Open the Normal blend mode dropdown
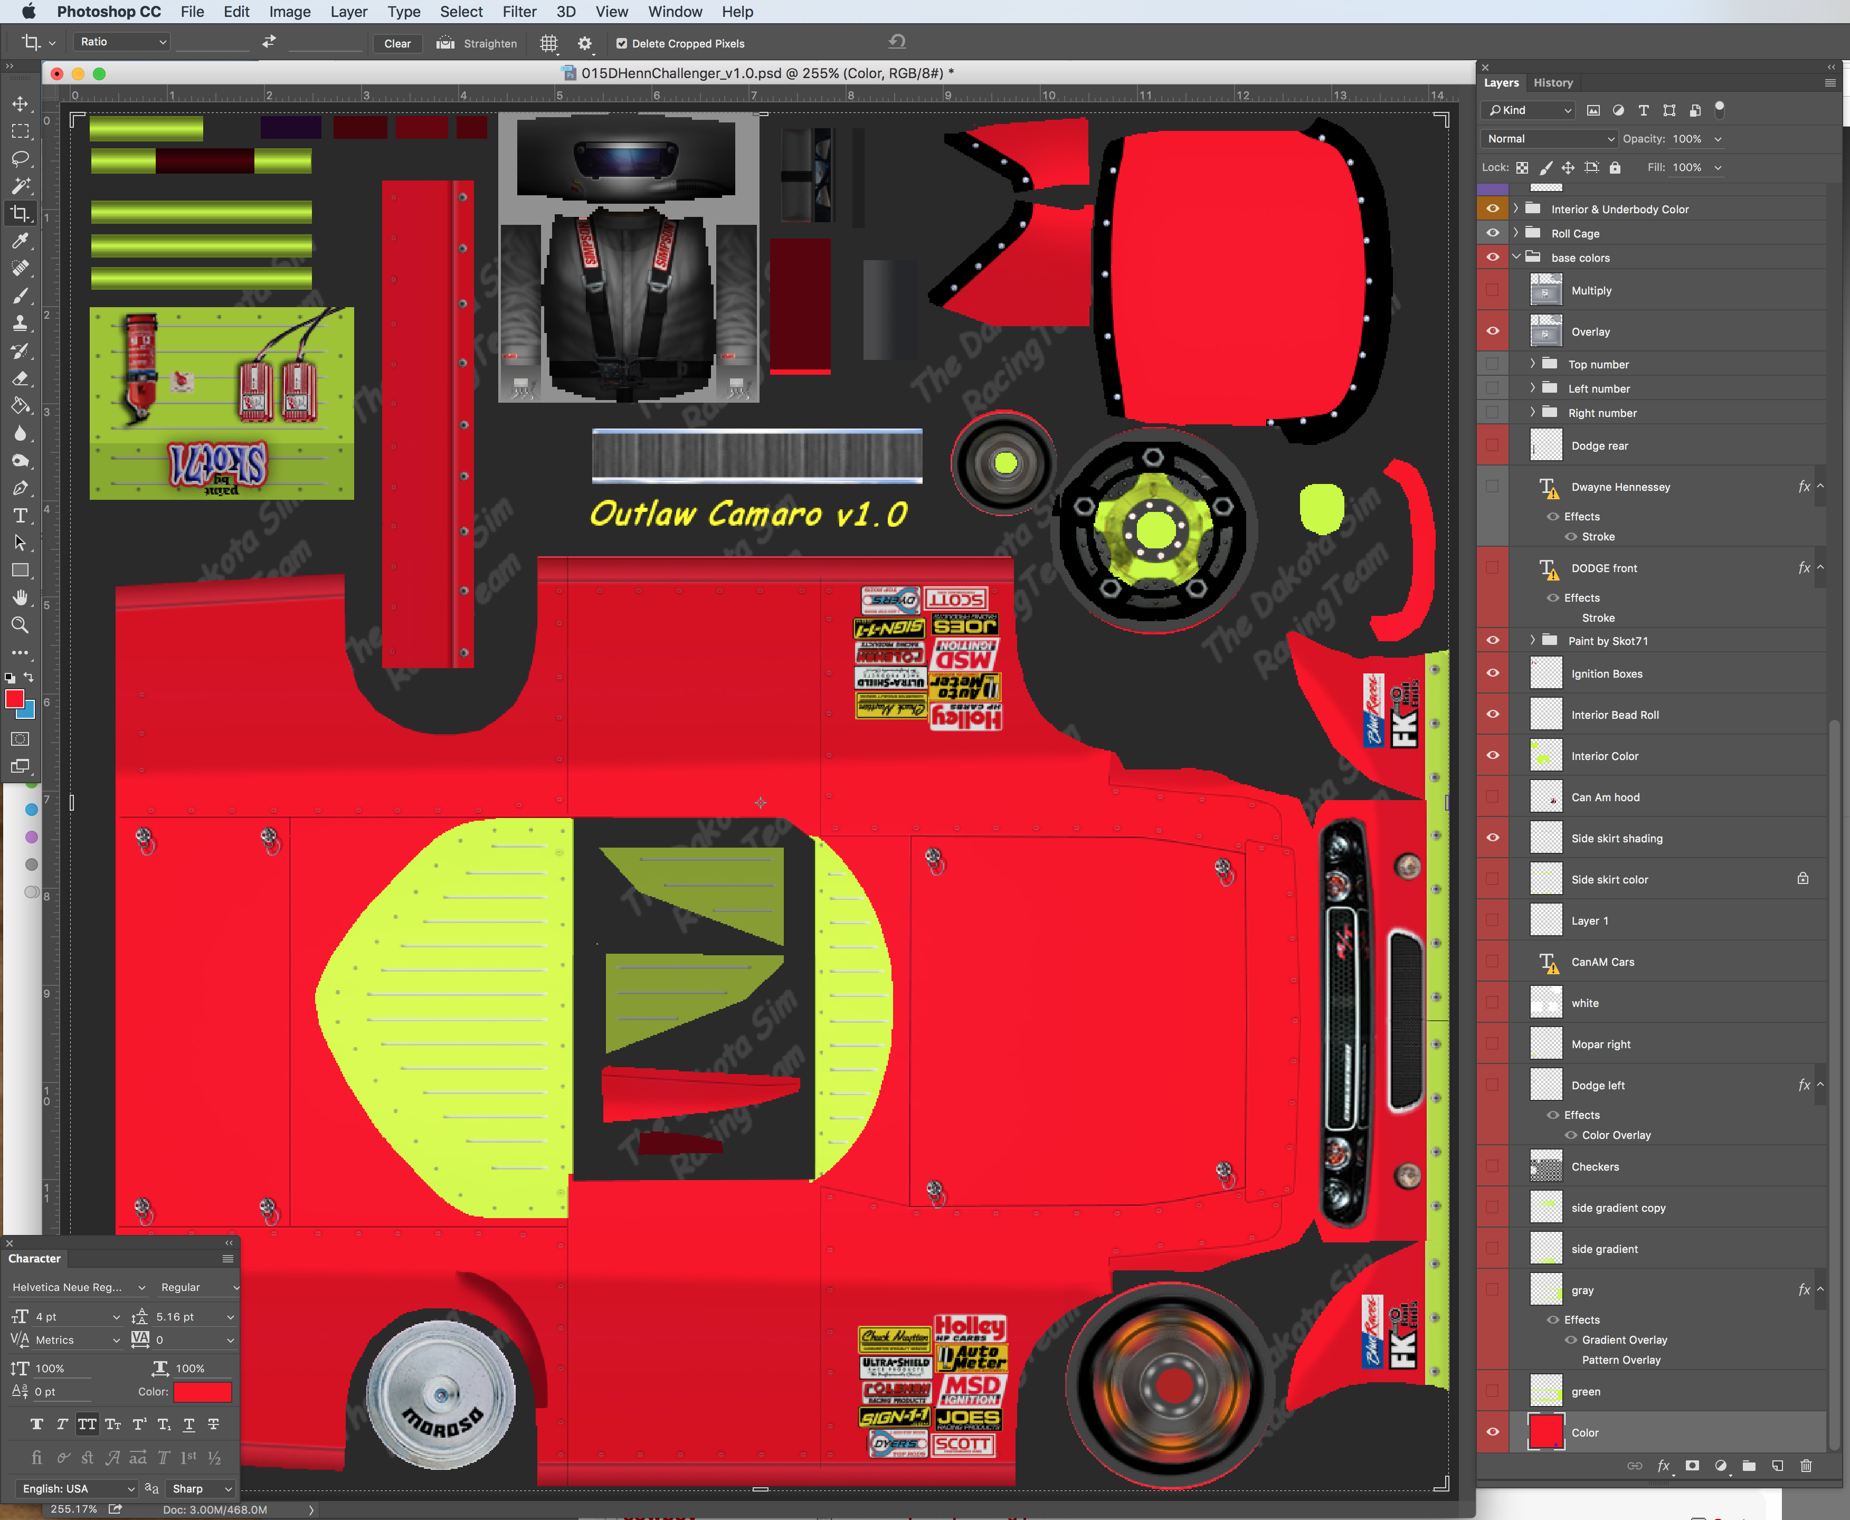Image resolution: width=1850 pixels, height=1520 pixels. click(1548, 138)
